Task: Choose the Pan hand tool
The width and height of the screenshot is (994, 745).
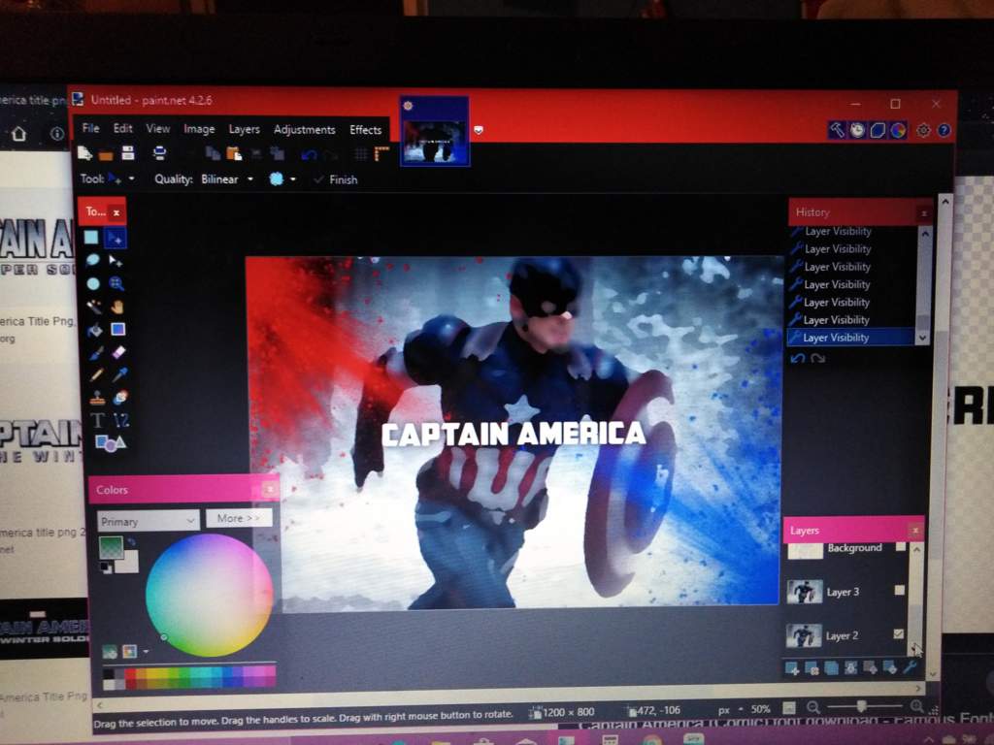Action: [x=117, y=307]
